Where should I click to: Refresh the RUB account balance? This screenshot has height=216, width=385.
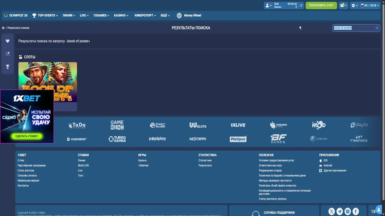point(301,5)
